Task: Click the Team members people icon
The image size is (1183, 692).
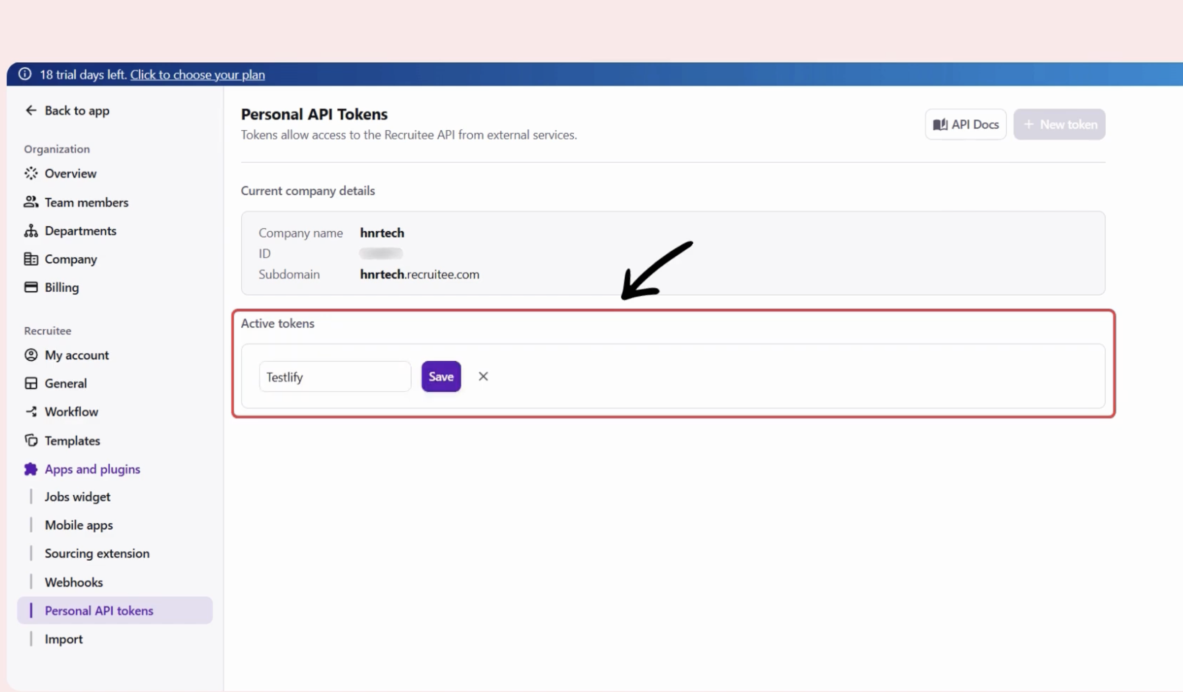Action: point(31,202)
